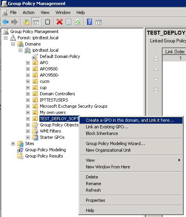Click the Group Policy Objects folder icon
Screen dimensions: 186x217
35,125
